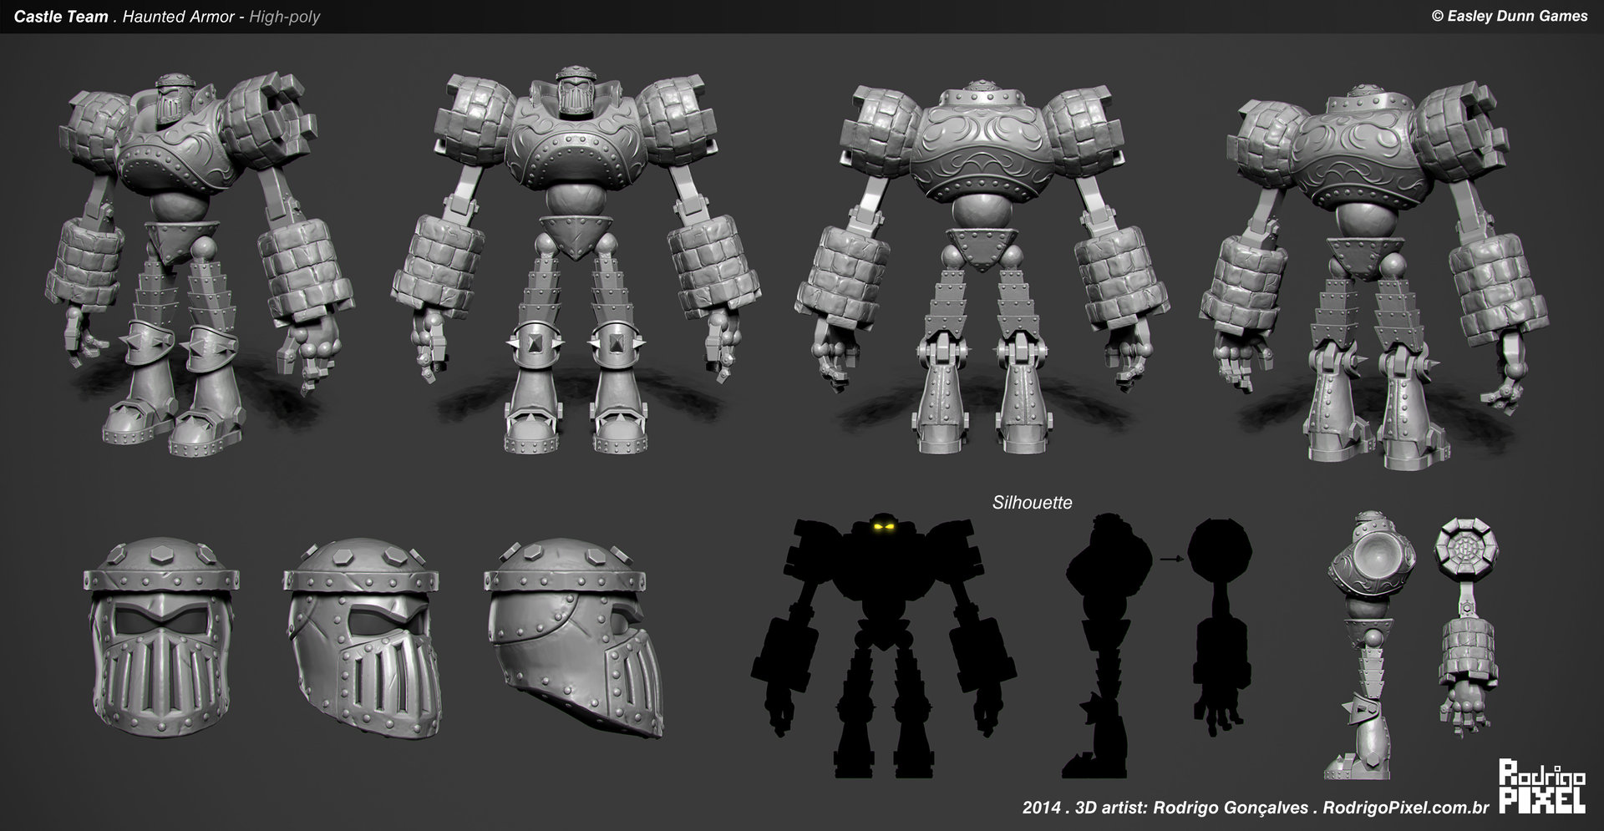Select the straight back view armor render
The image size is (1604, 831).
[982, 267]
